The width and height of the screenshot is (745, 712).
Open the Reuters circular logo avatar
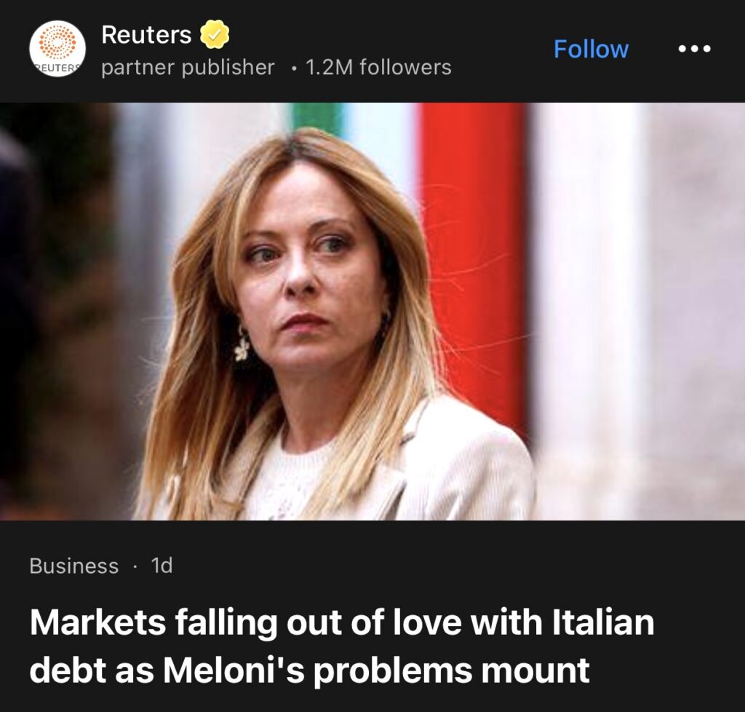[57, 49]
